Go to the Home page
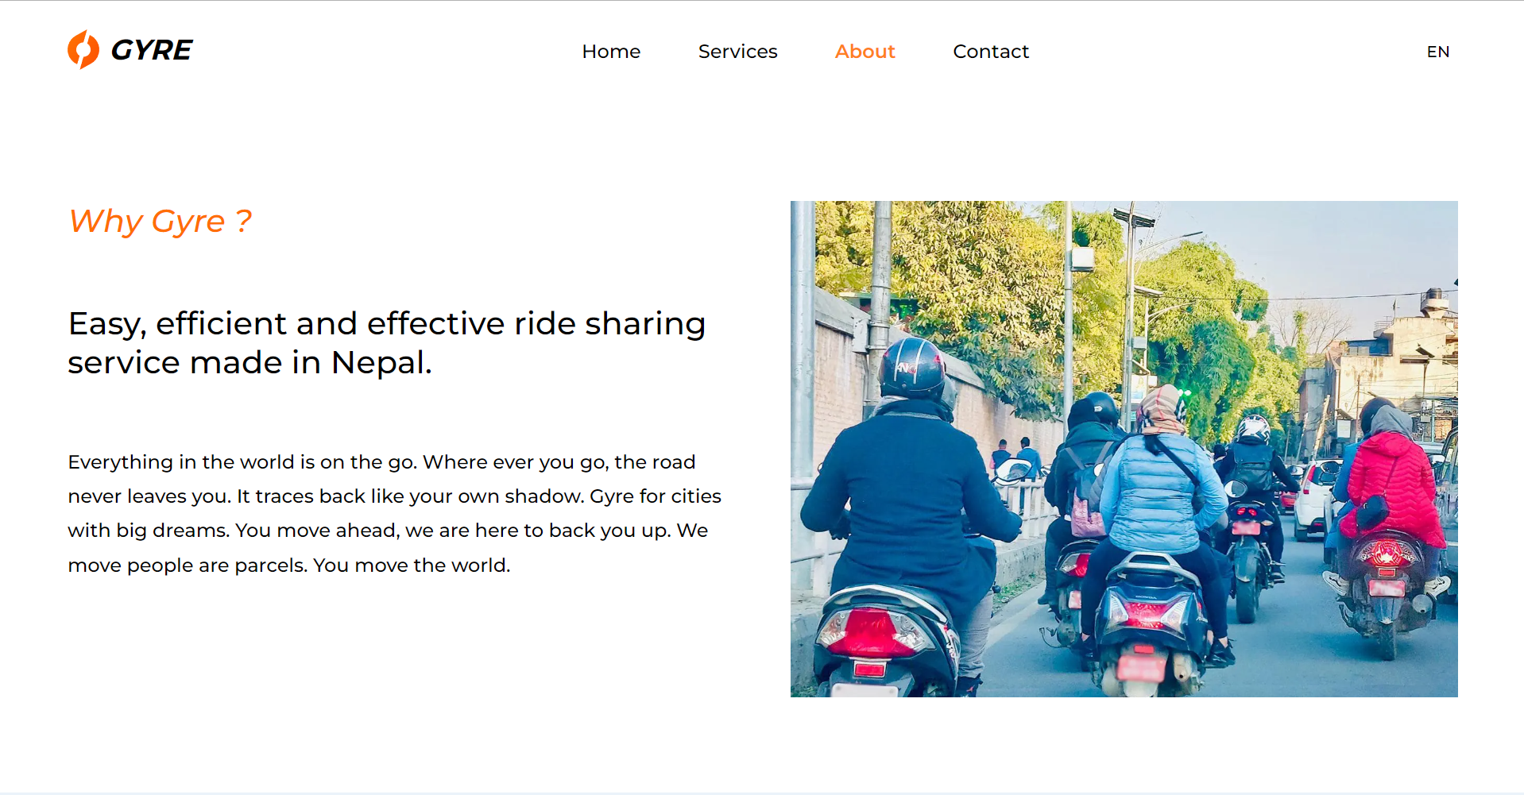1524x795 pixels. point(611,52)
